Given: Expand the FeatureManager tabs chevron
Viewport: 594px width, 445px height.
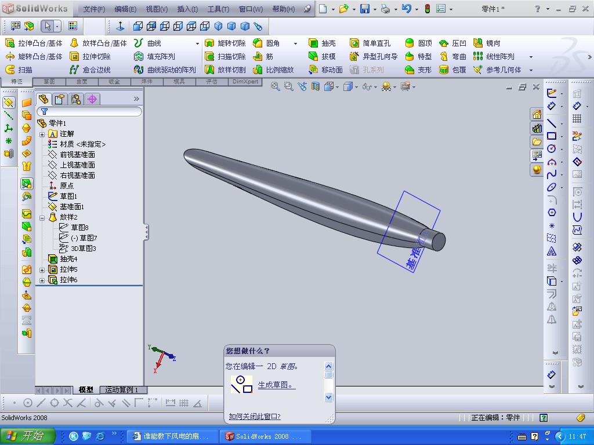Looking at the screenshot, I should [x=136, y=99].
